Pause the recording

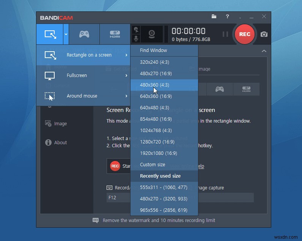(225, 34)
